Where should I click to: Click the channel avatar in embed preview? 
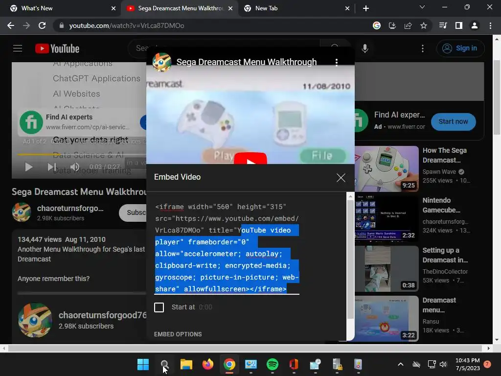pos(161,62)
